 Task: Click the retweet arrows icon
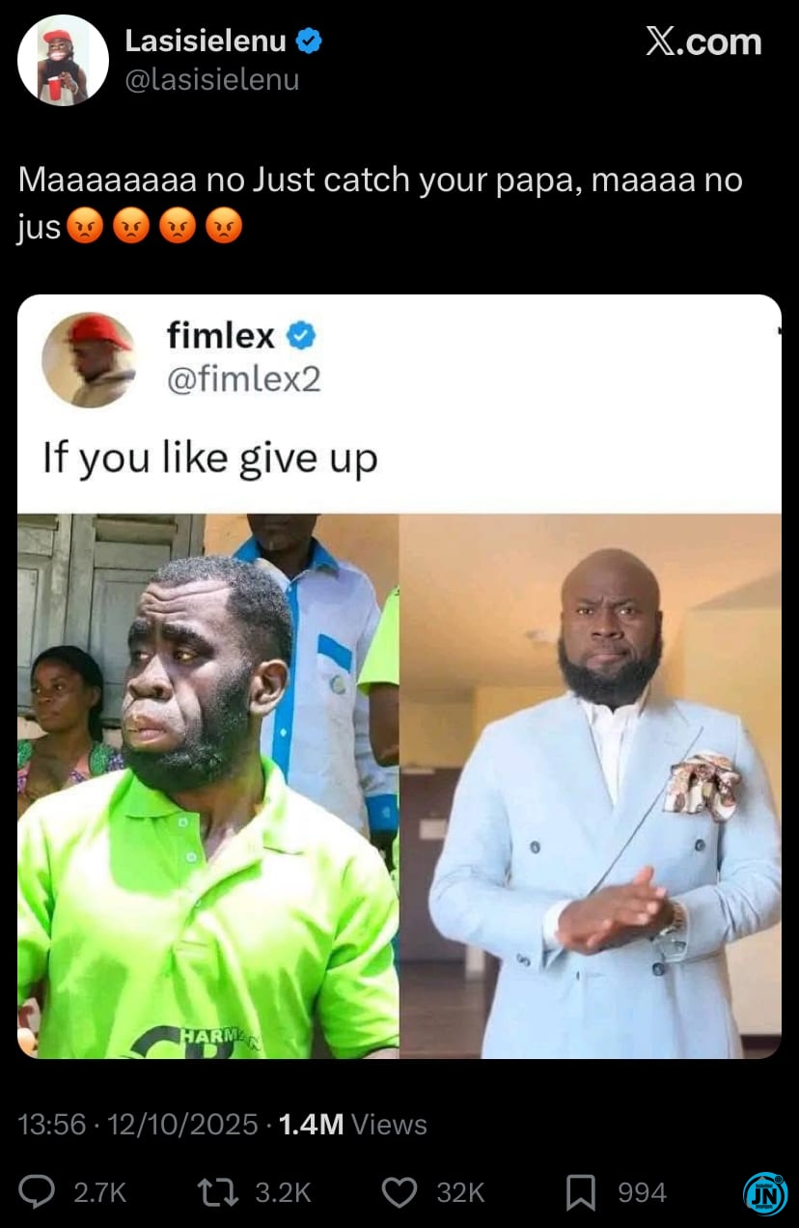pyautogui.click(x=220, y=1193)
